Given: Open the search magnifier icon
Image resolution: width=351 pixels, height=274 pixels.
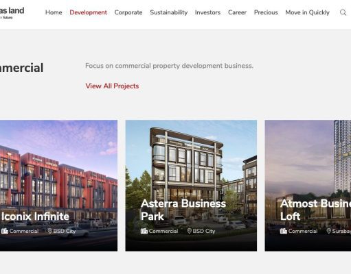Looking at the screenshot, I should (343, 12).
